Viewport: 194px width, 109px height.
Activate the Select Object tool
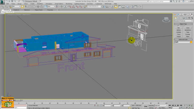[22, 7]
